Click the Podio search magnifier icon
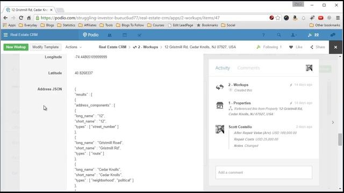 tap(278, 35)
